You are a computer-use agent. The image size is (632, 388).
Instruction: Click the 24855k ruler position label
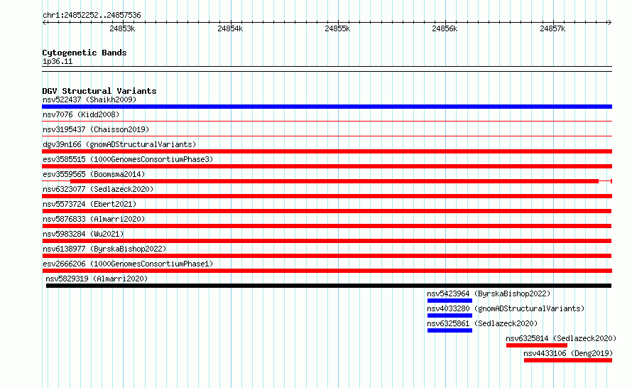coord(337,28)
